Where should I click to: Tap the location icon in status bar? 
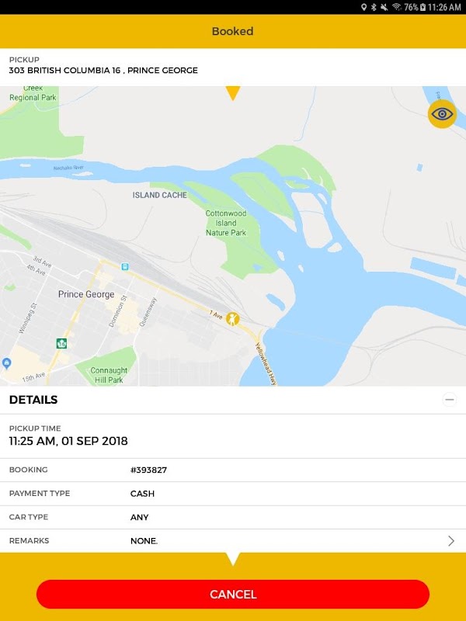click(363, 7)
